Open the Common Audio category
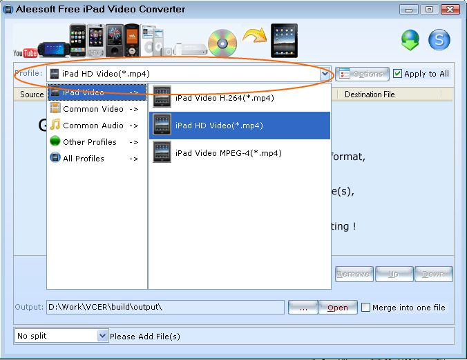Image resolution: width=467 pixels, height=360 pixels. click(x=97, y=125)
